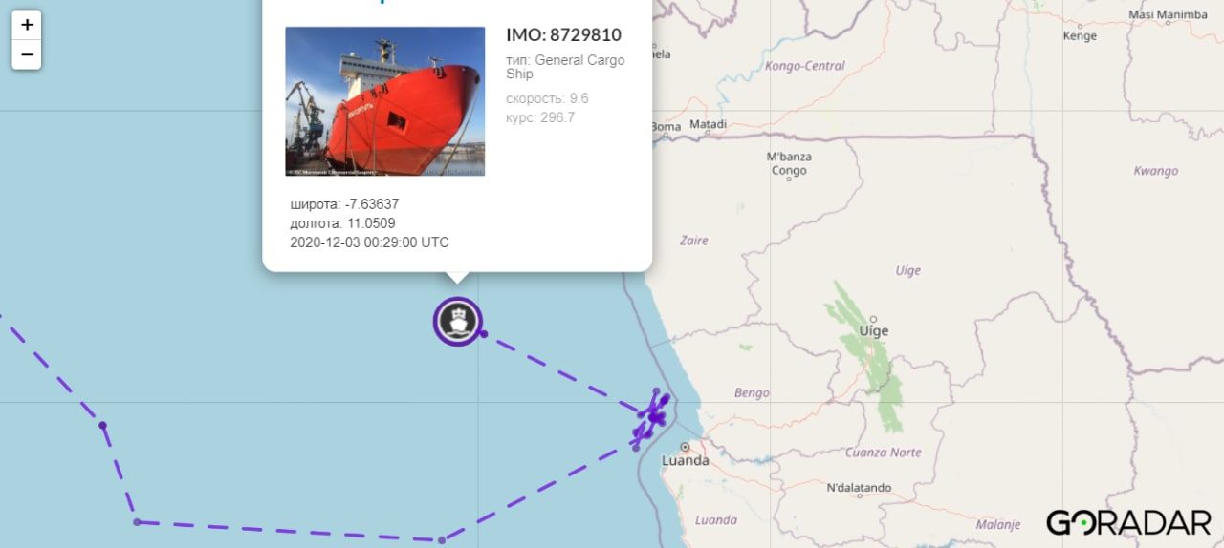Click the N'dalatando city label
This screenshot has height=548, width=1224.
click(859, 488)
